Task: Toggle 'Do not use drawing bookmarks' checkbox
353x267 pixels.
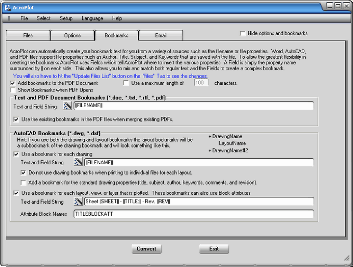Action: click(23, 173)
